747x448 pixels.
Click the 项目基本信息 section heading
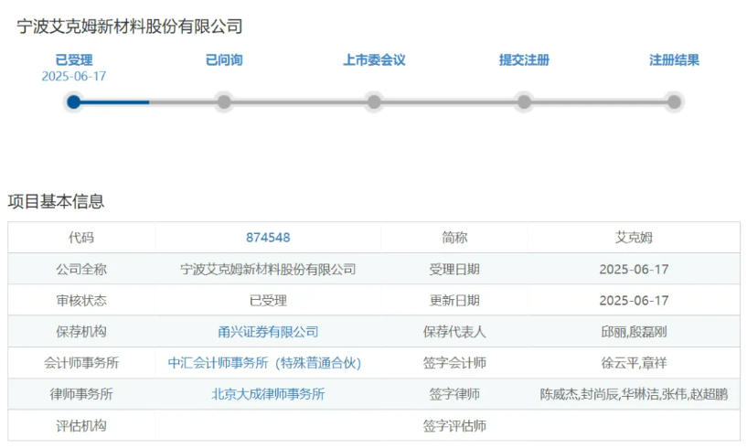[x=56, y=201]
